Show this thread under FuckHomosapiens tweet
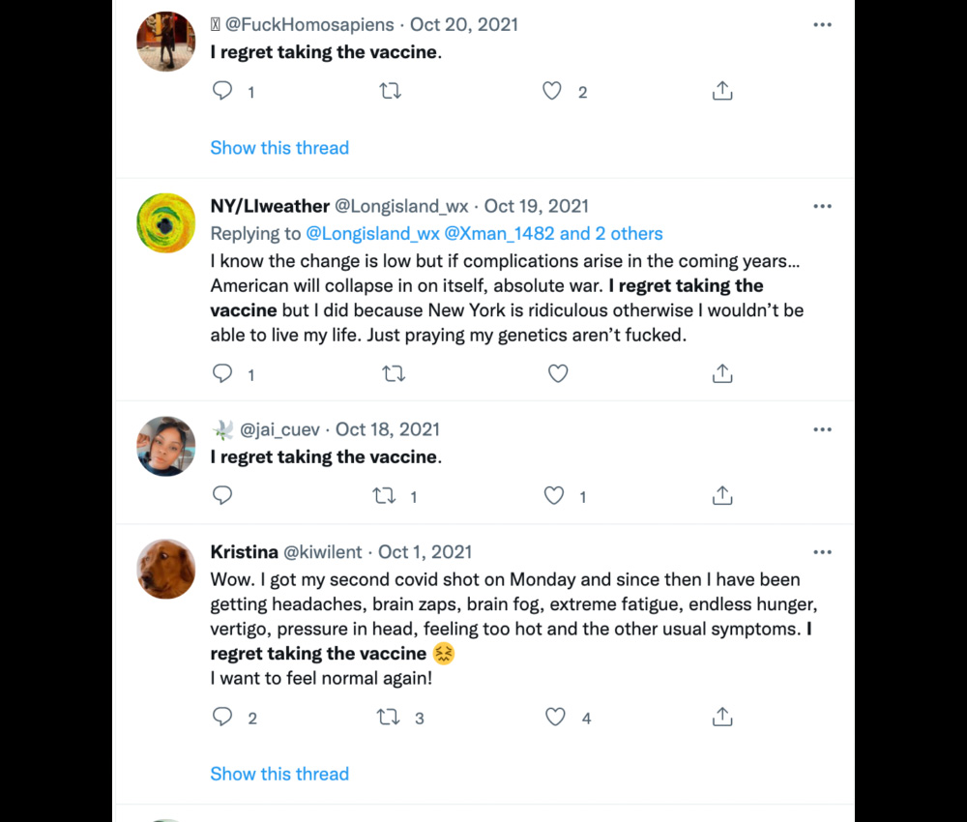 point(279,148)
